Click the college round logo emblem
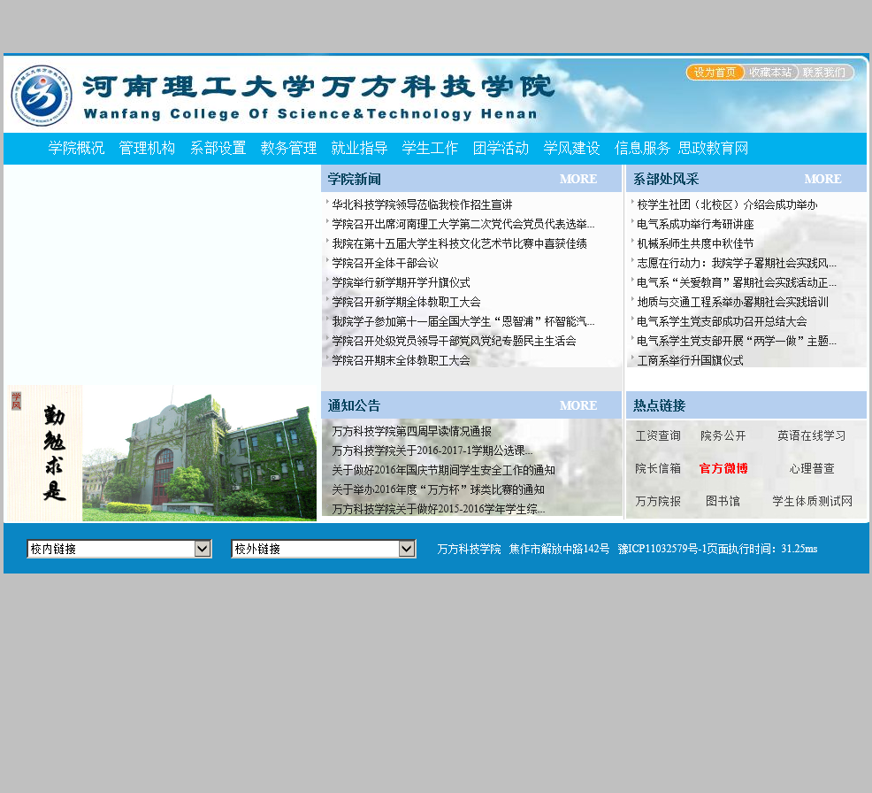The height and width of the screenshot is (793, 872). click(x=42, y=96)
